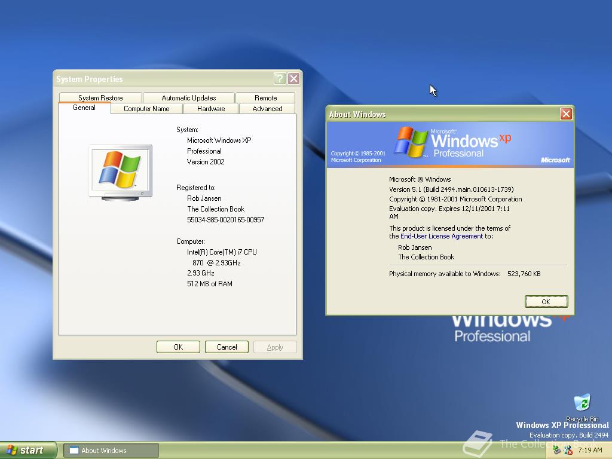The width and height of the screenshot is (612, 459).
Task: Click Cancel in System Properties
Action: pos(227,347)
